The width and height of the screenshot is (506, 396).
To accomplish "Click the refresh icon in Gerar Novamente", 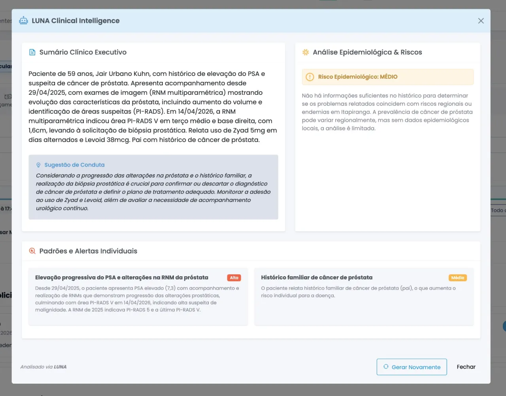I will click(386, 367).
